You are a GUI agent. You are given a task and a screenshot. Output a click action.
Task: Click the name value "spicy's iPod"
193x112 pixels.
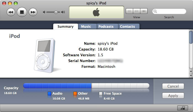108,43
